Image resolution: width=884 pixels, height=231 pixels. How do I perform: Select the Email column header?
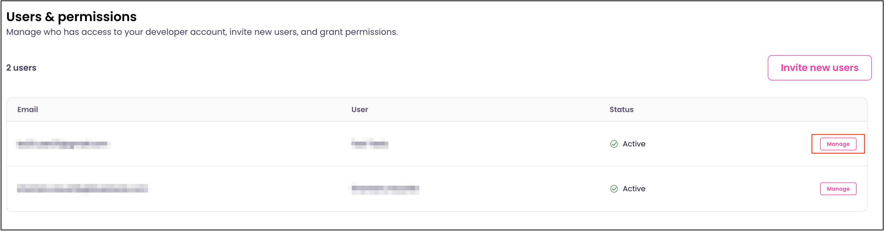tap(27, 109)
